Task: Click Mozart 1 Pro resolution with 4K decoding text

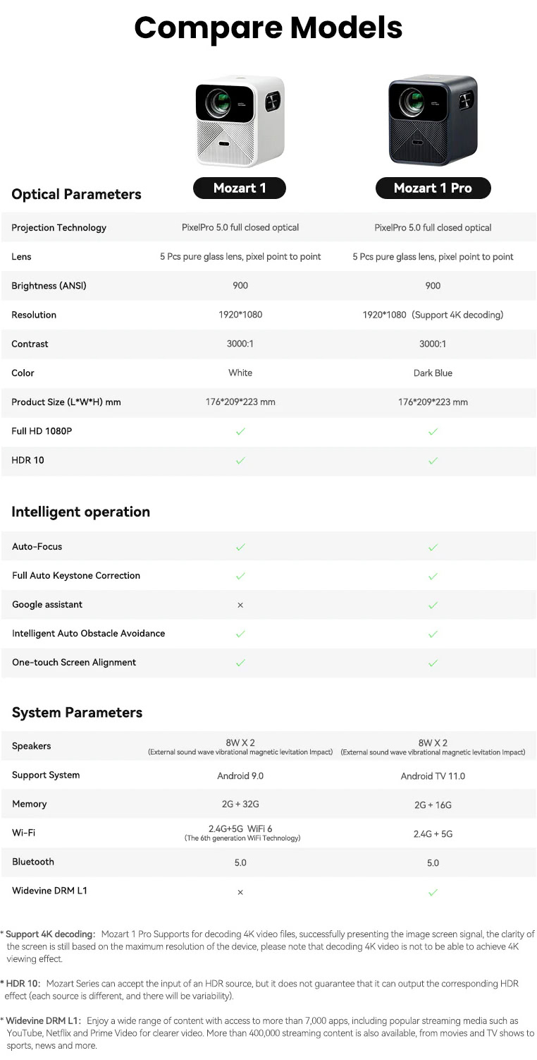Action: pyautogui.click(x=433, y=315)
